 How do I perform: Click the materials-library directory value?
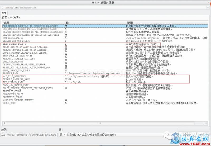click(87, 76)
